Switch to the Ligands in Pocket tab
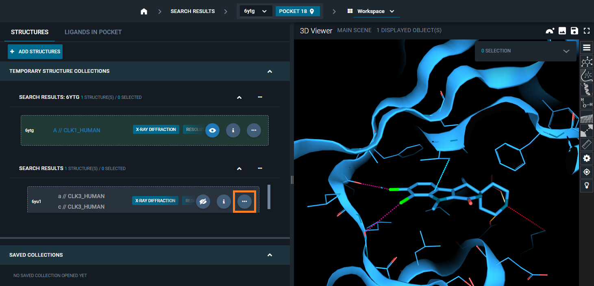The image size is (594, 286). coord(93,32)
